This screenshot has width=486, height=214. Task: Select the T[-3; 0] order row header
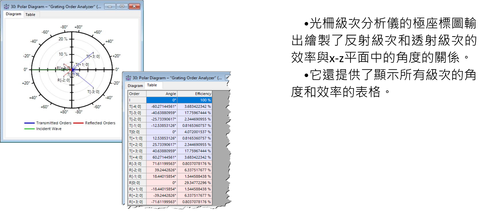click(x=137, y=113)
